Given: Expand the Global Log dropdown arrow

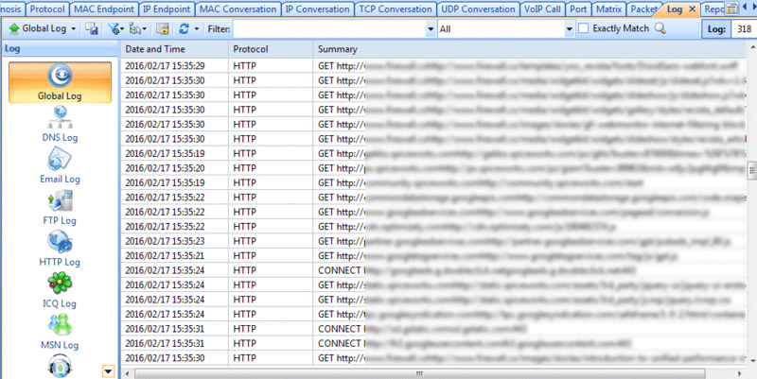Looking at the screenshot, I should (x=74, y=29).
